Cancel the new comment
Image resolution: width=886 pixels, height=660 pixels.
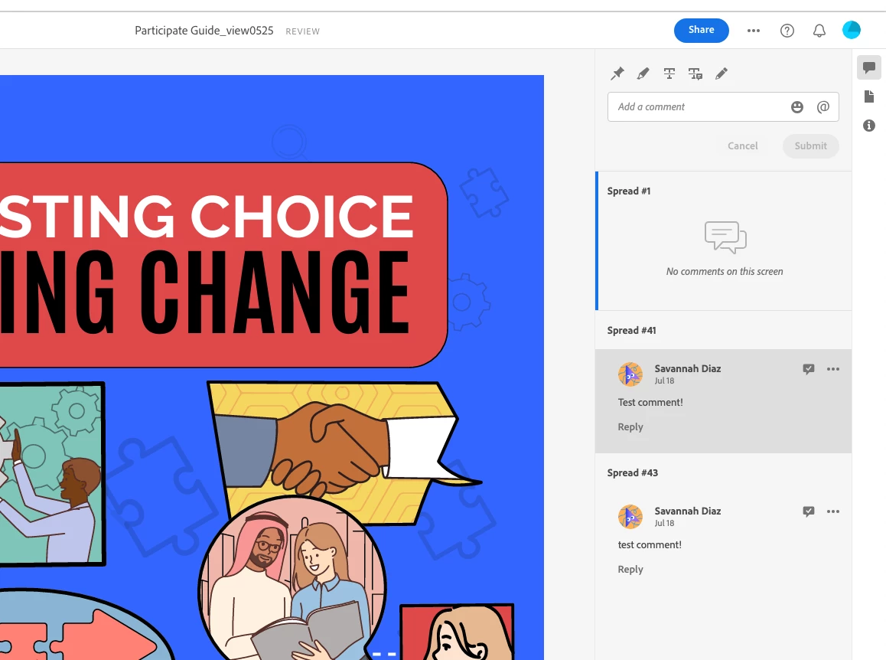click(742, 146)
